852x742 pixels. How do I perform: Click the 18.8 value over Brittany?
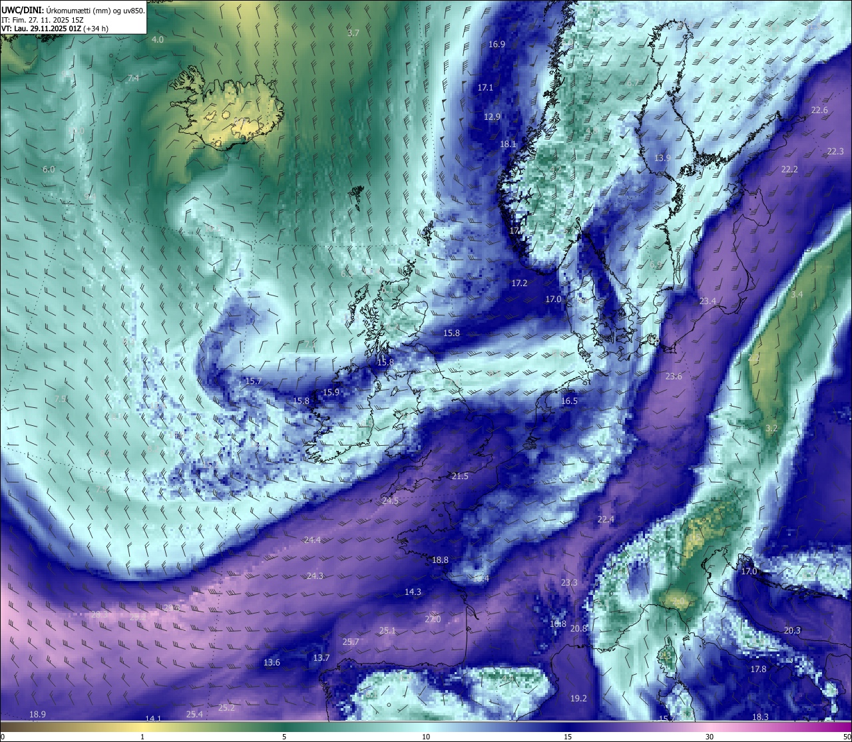pos(440,560)
